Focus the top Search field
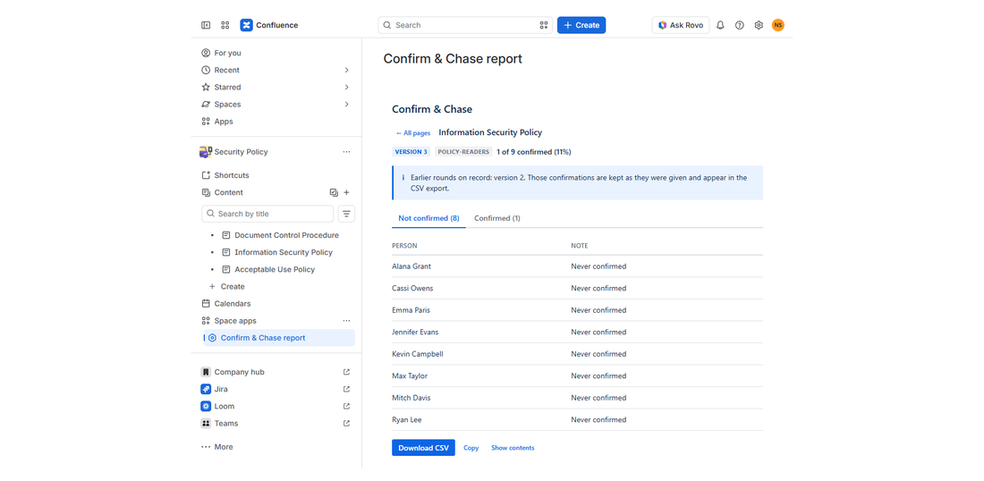This screenshot has height=481, width=984. pos(465,25)
